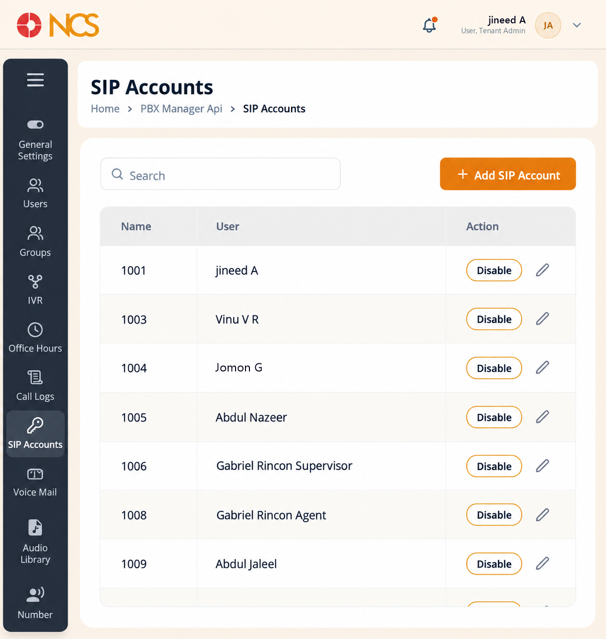
Task: Edit SIP account 1003 pencil
Action: point(543,318)
